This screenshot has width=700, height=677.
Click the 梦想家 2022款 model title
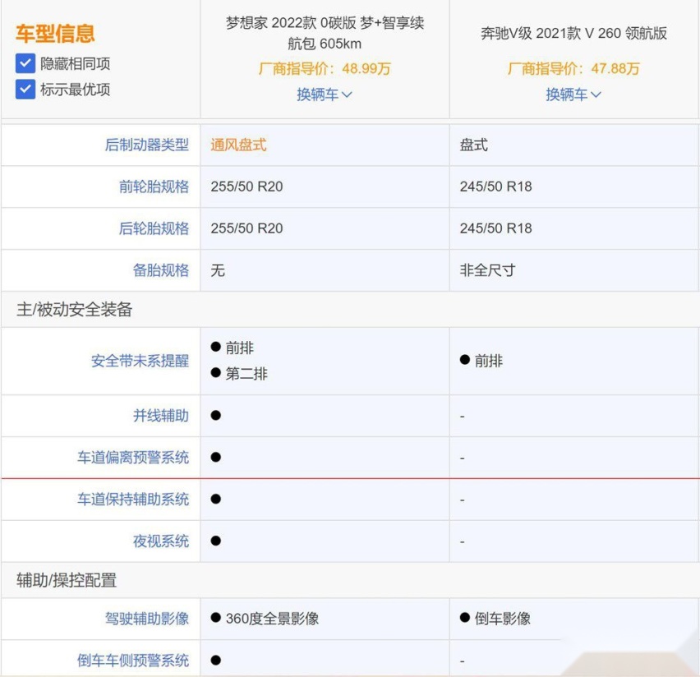[325, 33]
